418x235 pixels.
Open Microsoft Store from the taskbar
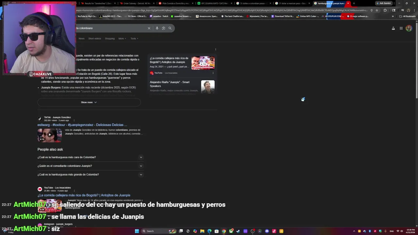click(217, 231)
